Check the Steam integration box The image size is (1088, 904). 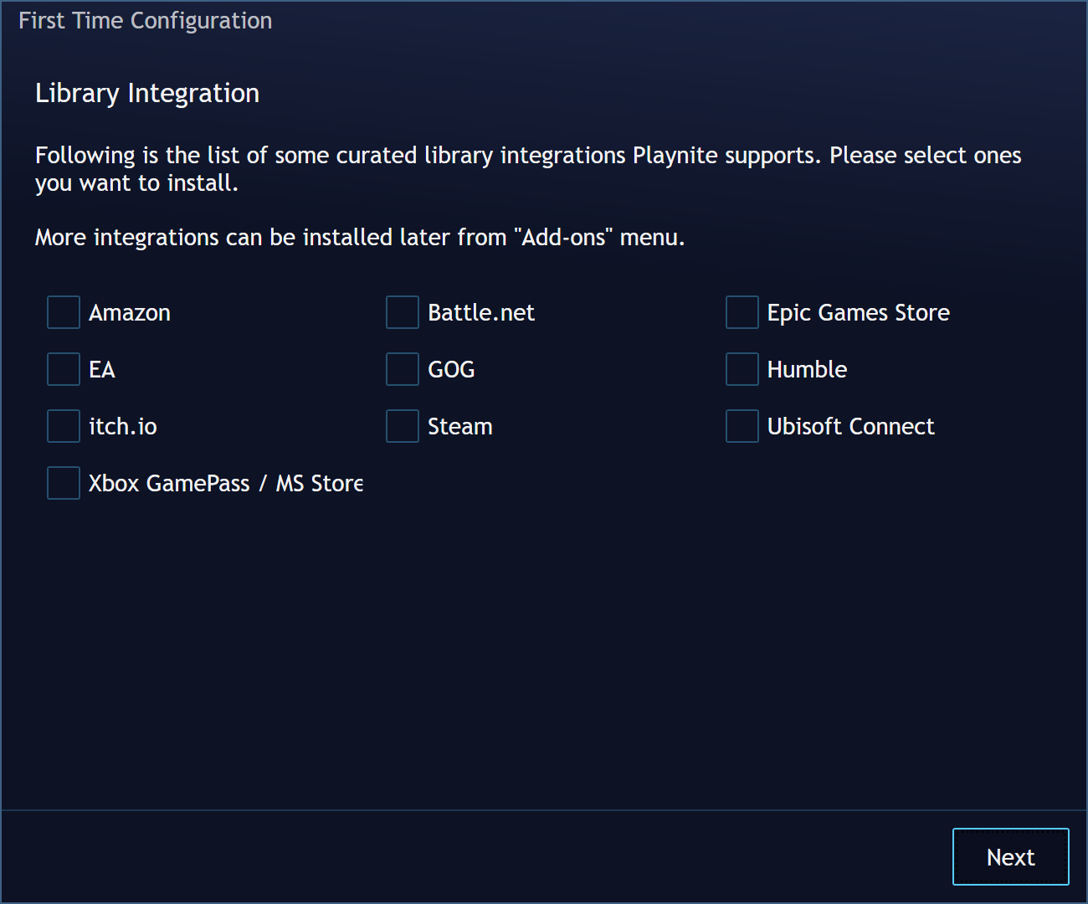pyautogui.click(x=403, y=426)
